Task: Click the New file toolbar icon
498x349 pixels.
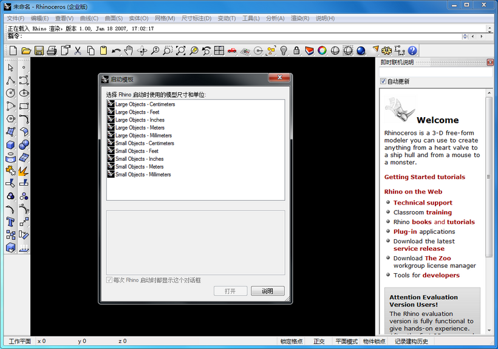Action: (x=13, y=50)
